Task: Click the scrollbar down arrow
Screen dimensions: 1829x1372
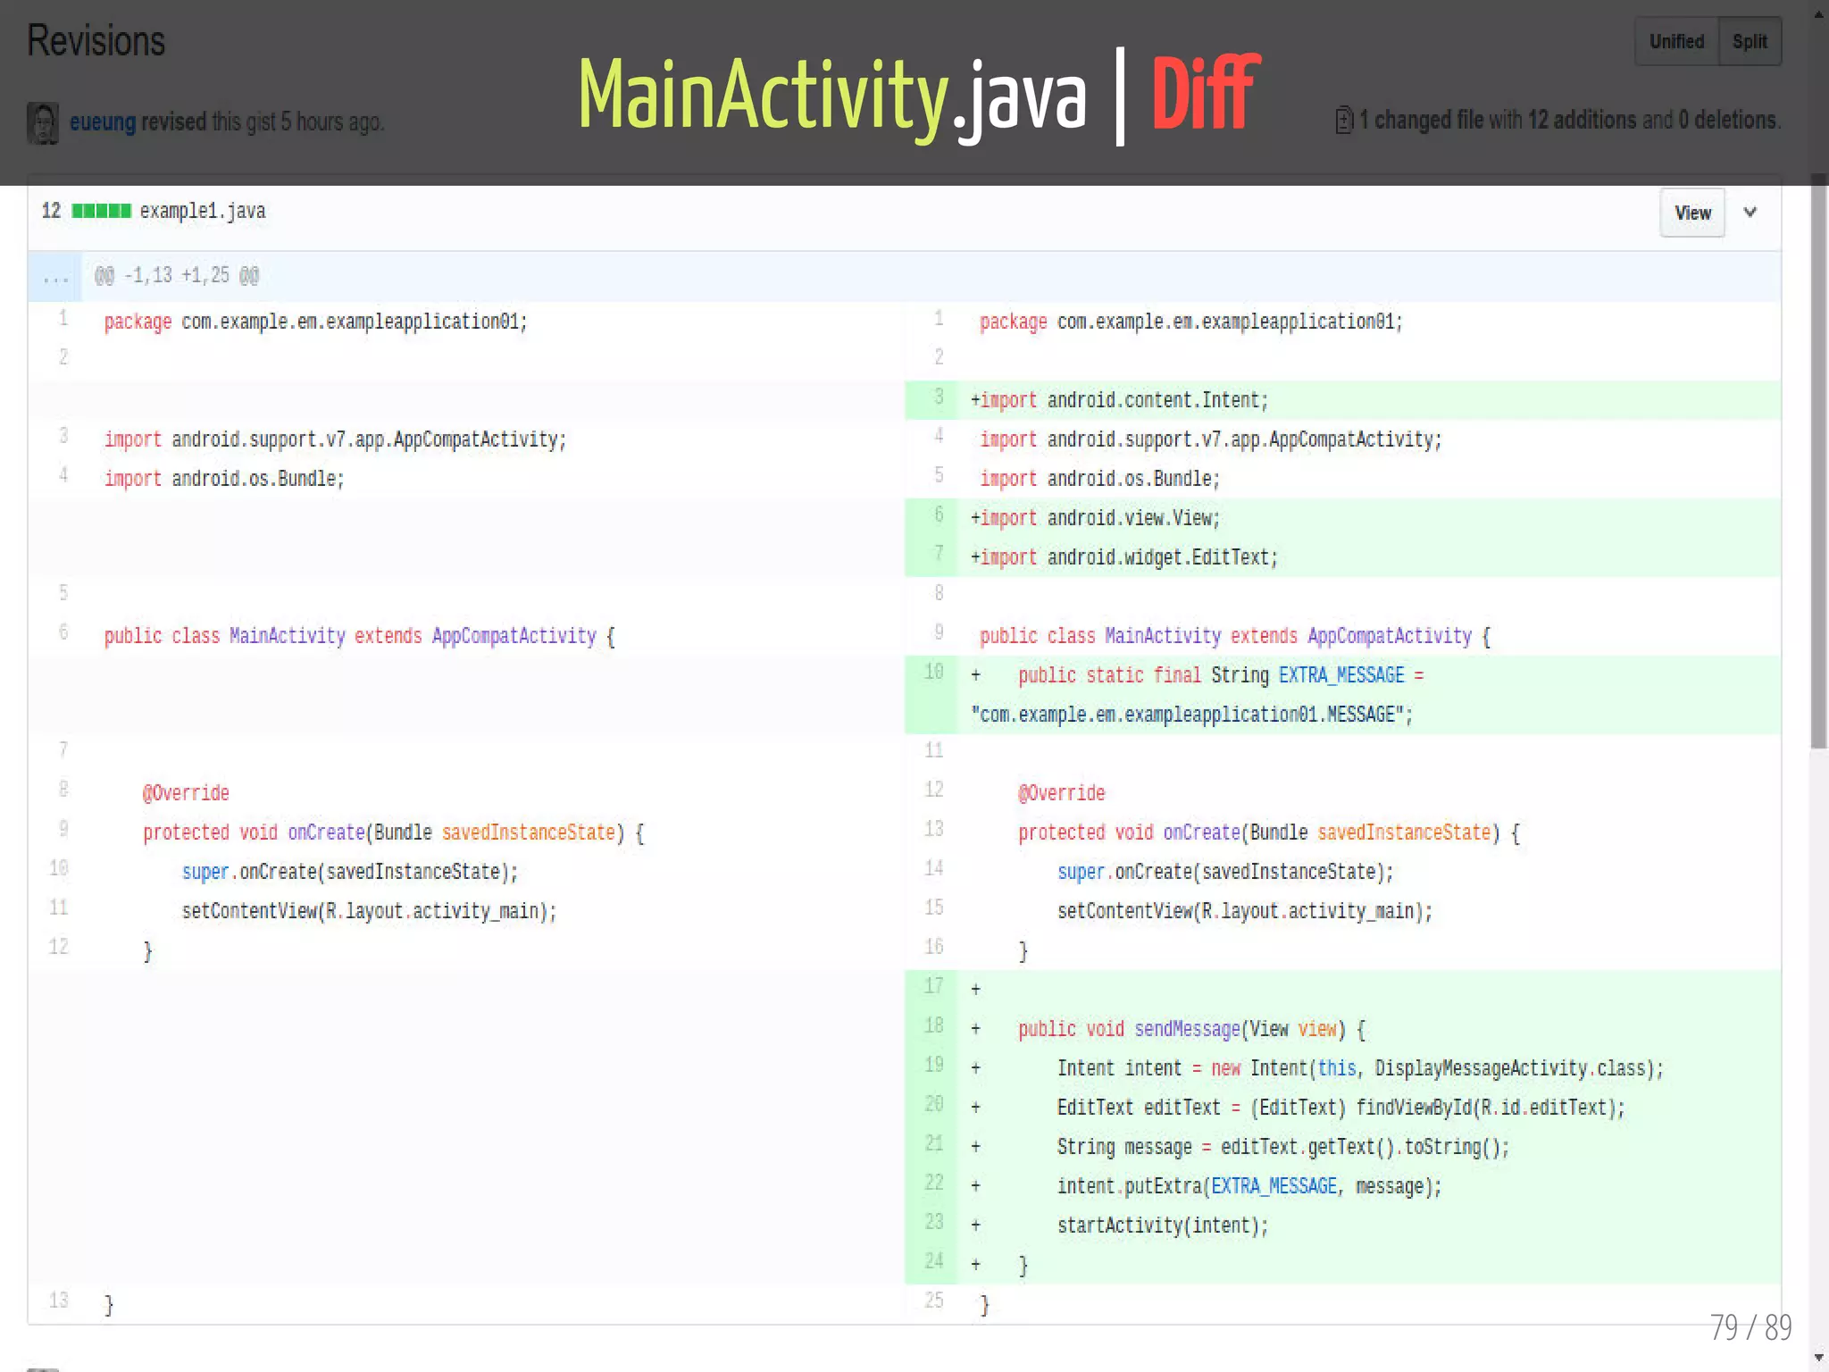Action: click(x=1819, y=1358)
